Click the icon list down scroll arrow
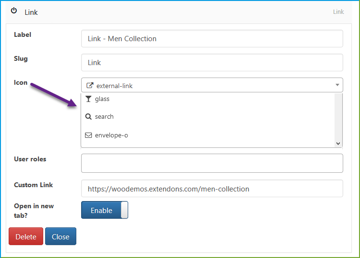The width and height of the screenshot is (360, 258). coord(338,144)
